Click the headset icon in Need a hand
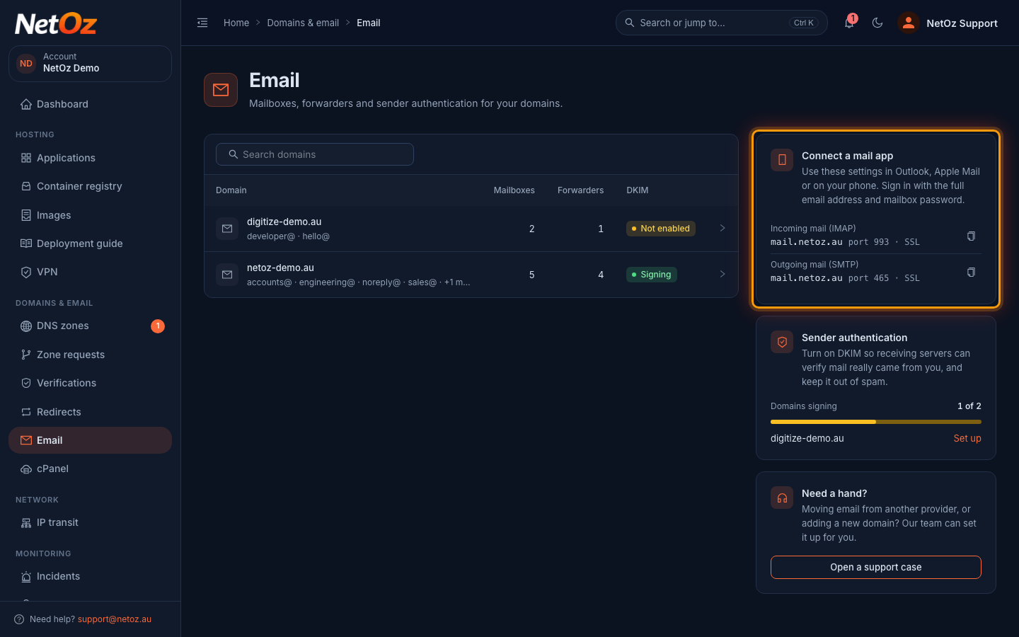This screenshot has height=637, width=1019. click(x=782, y=498)
